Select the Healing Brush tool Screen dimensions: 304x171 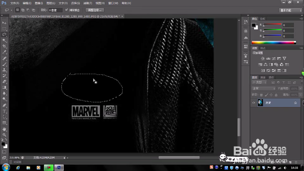pyautogui.click(x=4, y=58)
